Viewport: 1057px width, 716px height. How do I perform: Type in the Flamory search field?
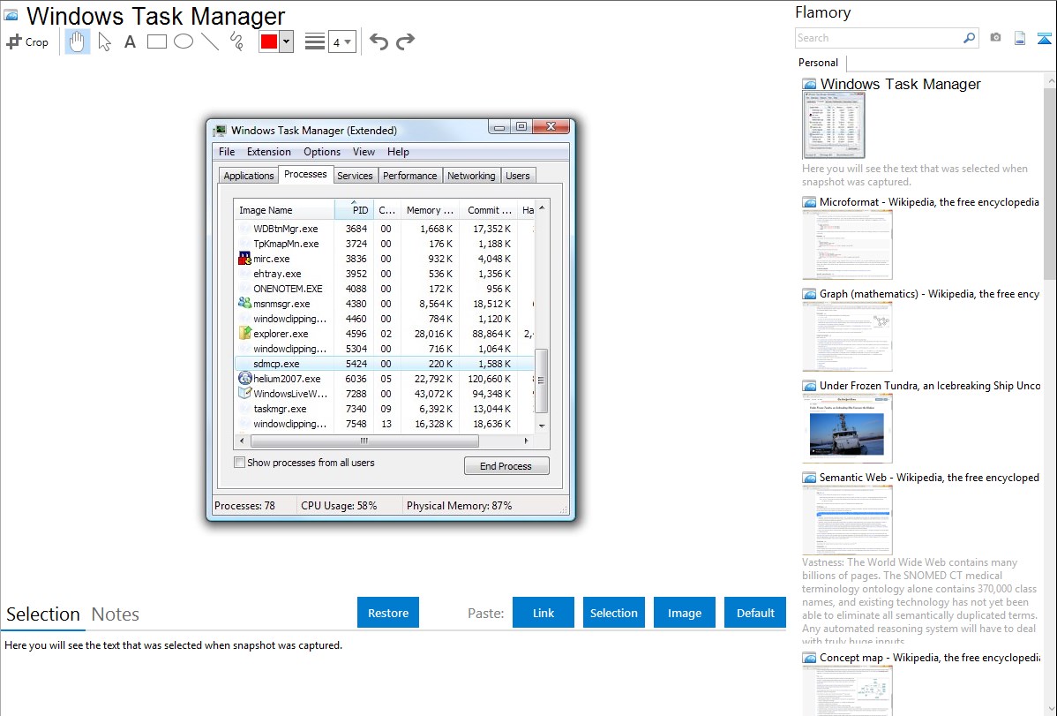(x=878, y=38)
